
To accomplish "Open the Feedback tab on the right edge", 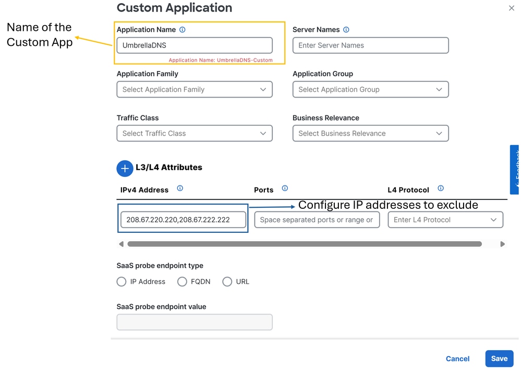I will (516, 170).
